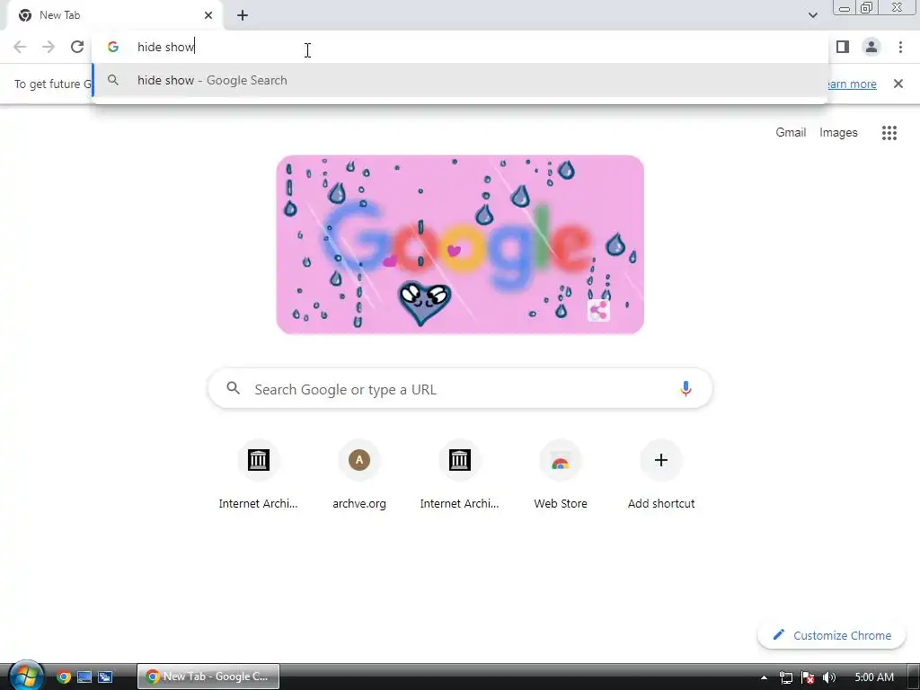Start voice search with the microphone

tap(686, 388)
